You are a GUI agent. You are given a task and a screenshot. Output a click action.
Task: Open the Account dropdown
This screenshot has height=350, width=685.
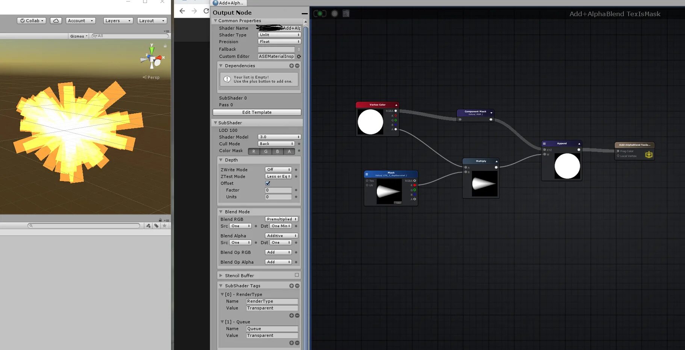tap(80, 21)
